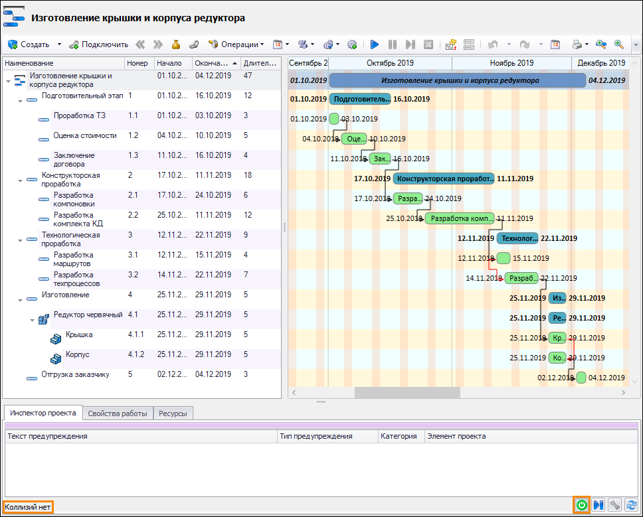Click the blue Play start button in toolbar

(x=375, y=44)
